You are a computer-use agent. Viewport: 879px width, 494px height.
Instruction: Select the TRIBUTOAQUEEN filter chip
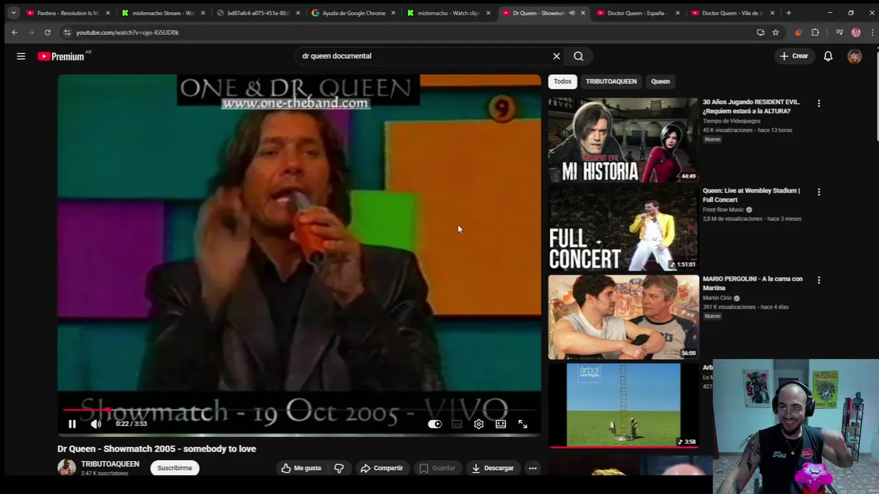[611, 82]
